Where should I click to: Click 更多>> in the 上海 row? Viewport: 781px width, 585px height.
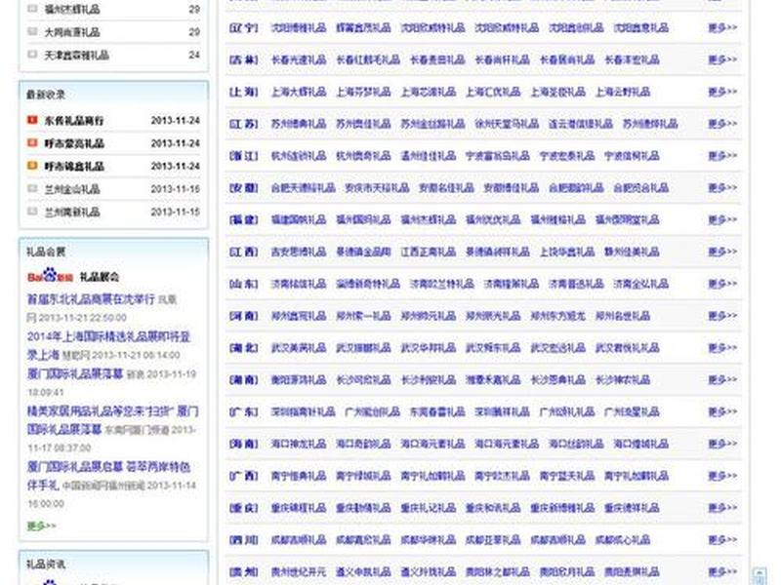pos(722,92)
